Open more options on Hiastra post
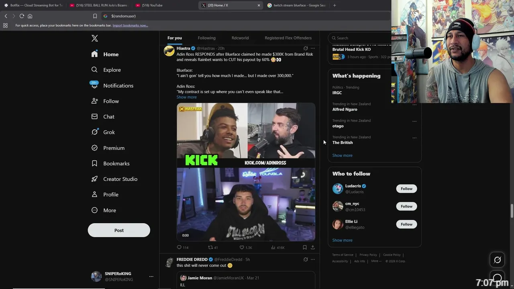Viewport: 514px width, 289px height. [x=313, y=48]
